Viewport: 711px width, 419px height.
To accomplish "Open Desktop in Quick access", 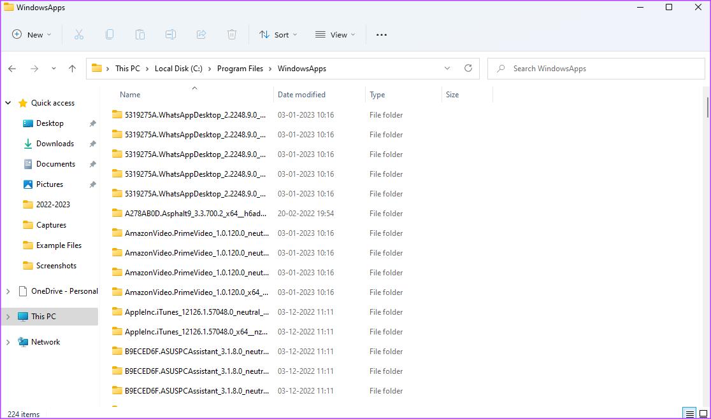I will click(x=51, y=123).
